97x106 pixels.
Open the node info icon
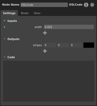coord(86,5)
